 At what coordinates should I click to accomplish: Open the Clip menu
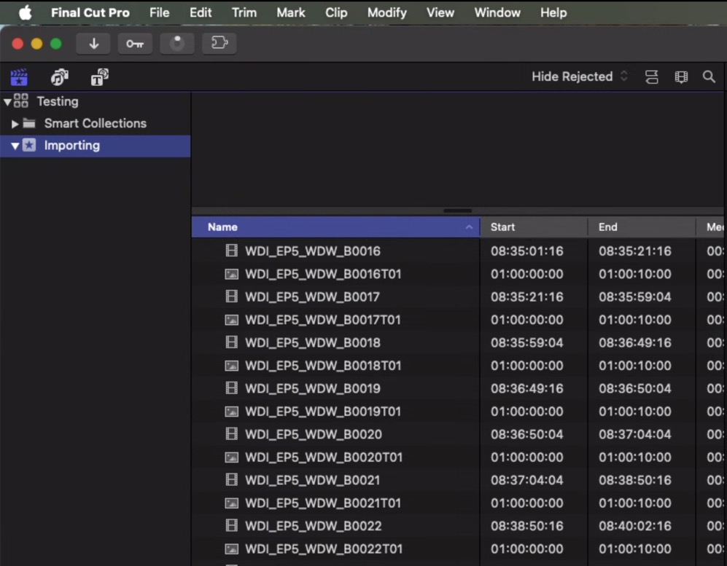pyautogui.click(x=336, y=12)
